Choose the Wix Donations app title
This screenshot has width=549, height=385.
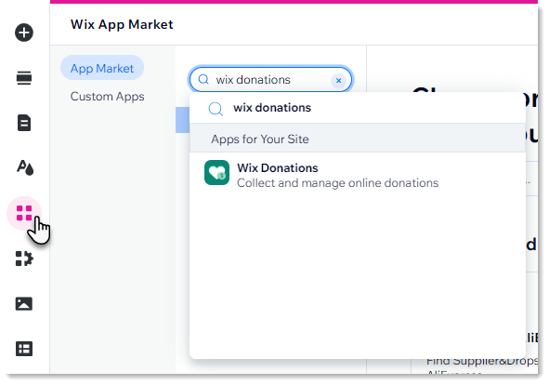tap(278, 168)
